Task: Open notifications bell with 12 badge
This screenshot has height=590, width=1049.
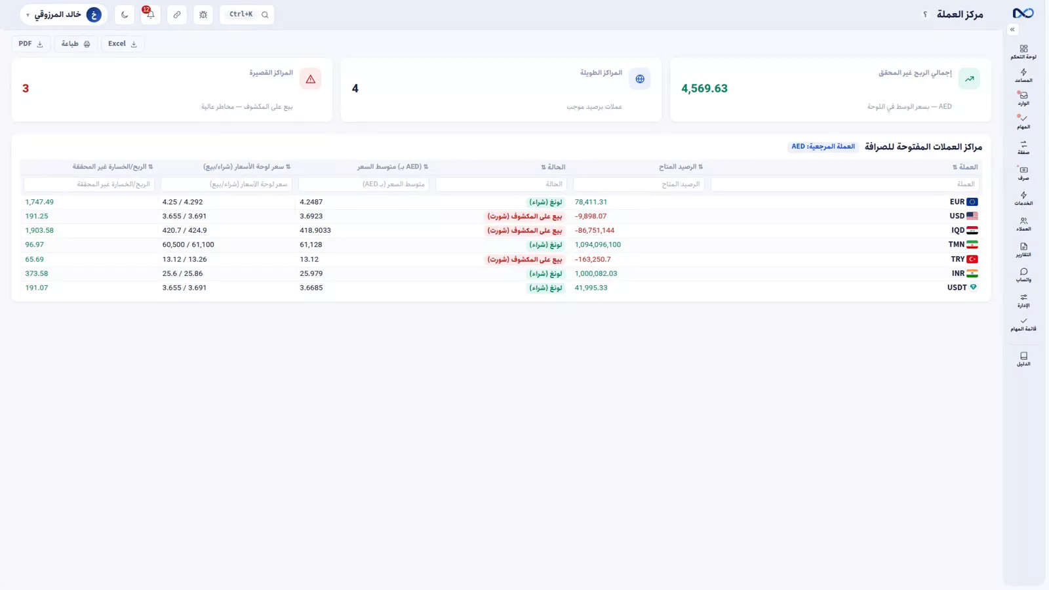Action: 150,14
